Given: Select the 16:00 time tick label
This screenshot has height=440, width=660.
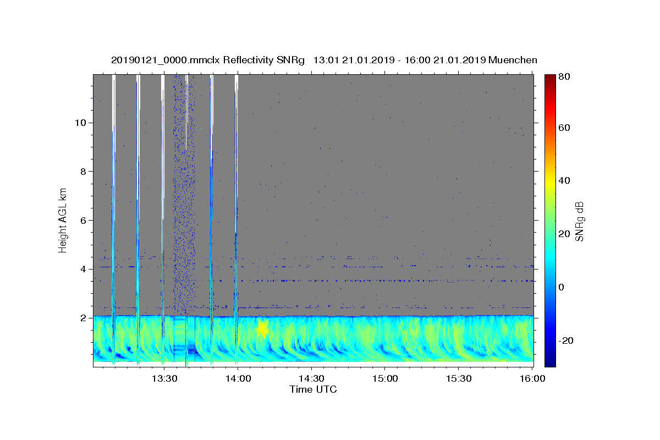Looking at the screenshot, I should 532,379.
